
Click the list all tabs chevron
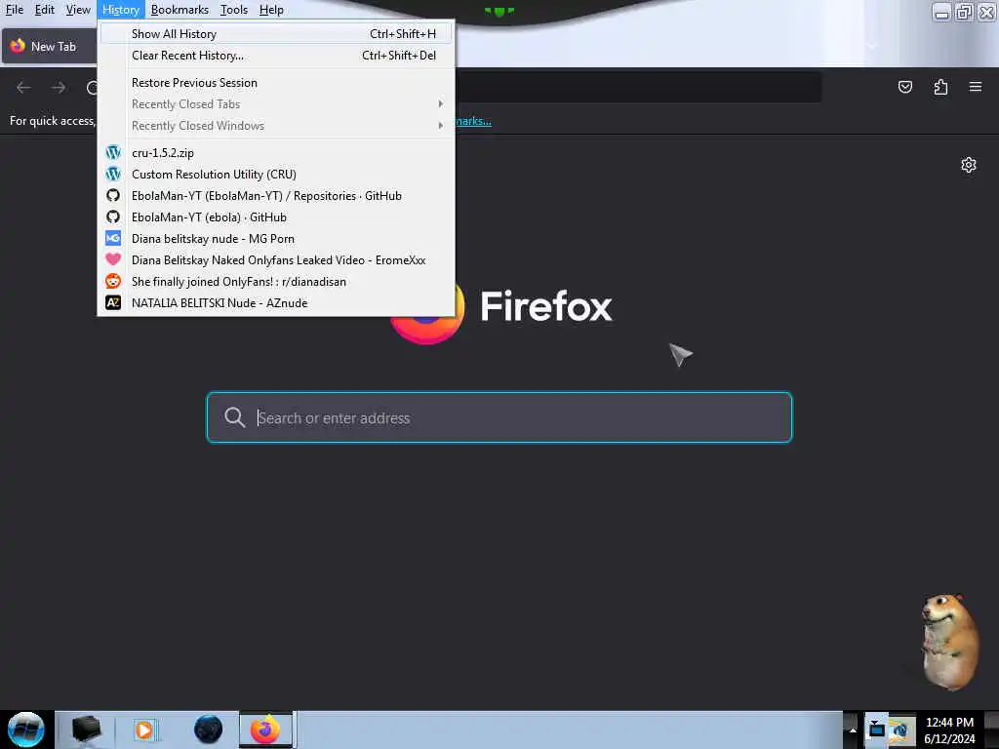[x=873, y=47]
